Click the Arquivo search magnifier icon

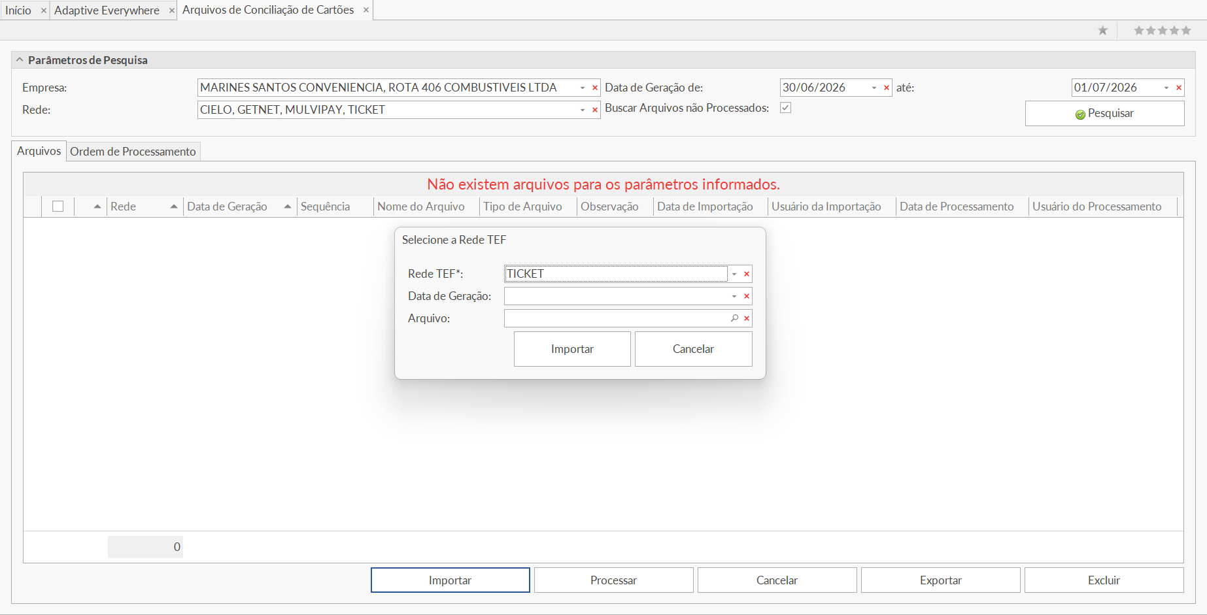click(734, 318)
